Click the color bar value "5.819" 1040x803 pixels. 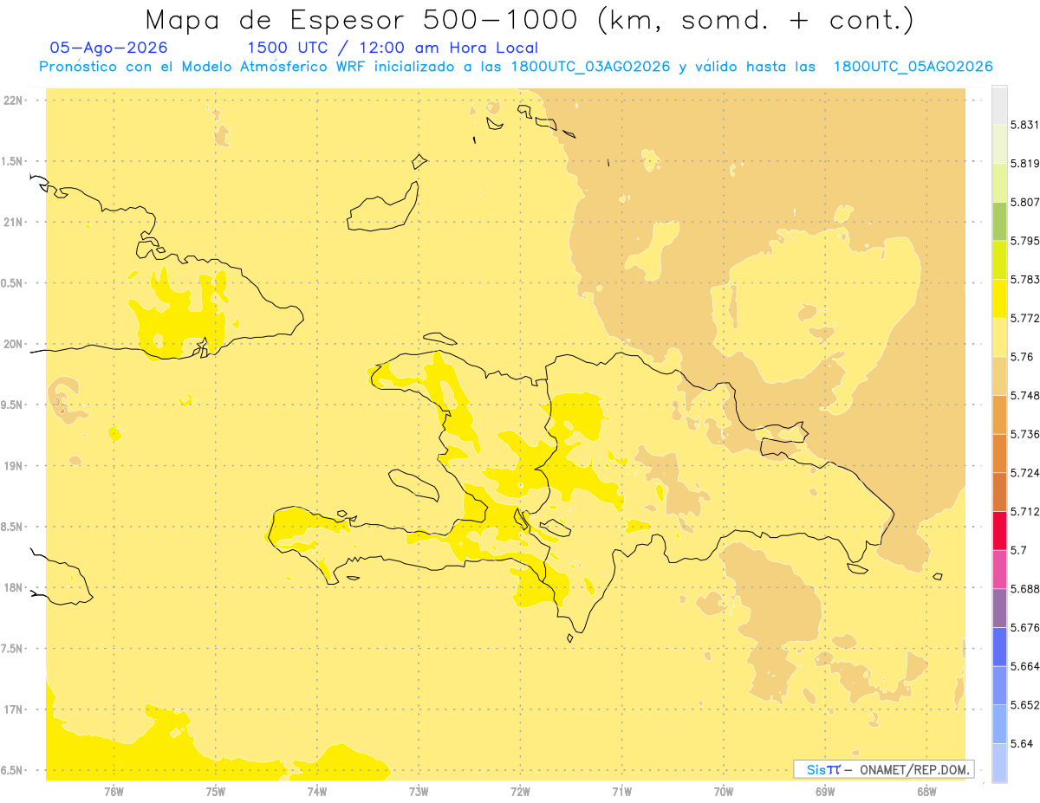click(1024, 164)
